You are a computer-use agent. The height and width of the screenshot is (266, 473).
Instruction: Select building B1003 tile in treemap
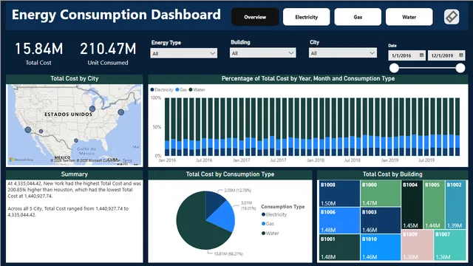coord(381,221)
